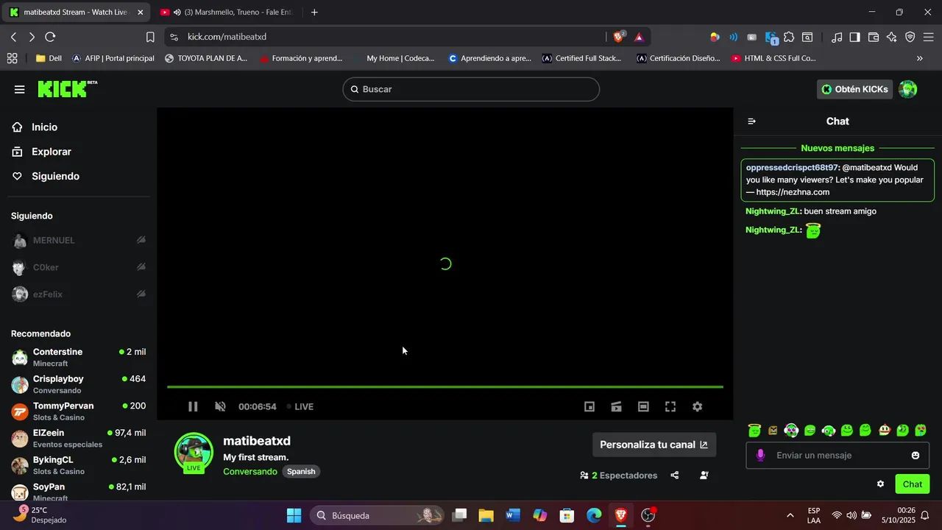942x530 pixels.
Task: Open the Kick sidebar hamburger menu
Action: (x=19, y=89)
